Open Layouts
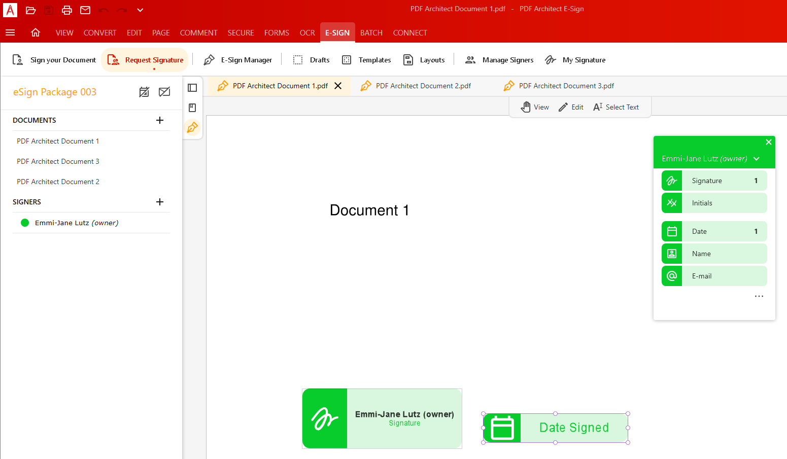787x459 pixels. [x=424, y=60]
